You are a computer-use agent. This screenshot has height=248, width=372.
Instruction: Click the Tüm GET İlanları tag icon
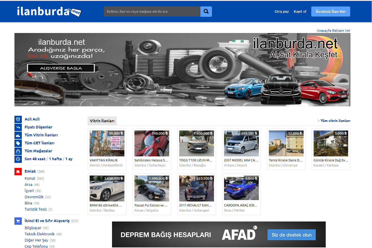coord(18,143)
